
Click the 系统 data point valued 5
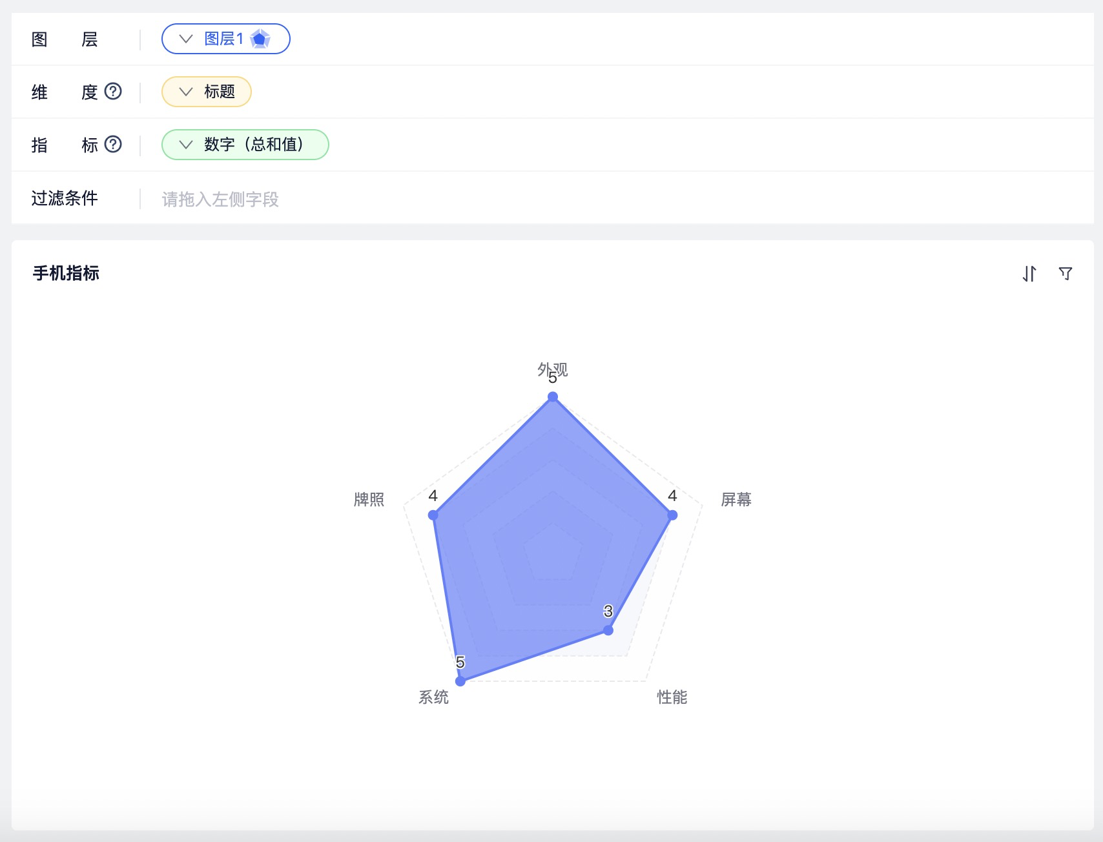point(460,681)
